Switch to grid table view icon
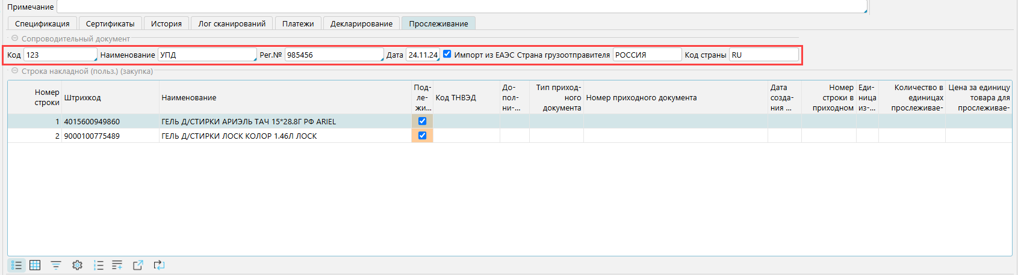 click(x=36, y=265)
